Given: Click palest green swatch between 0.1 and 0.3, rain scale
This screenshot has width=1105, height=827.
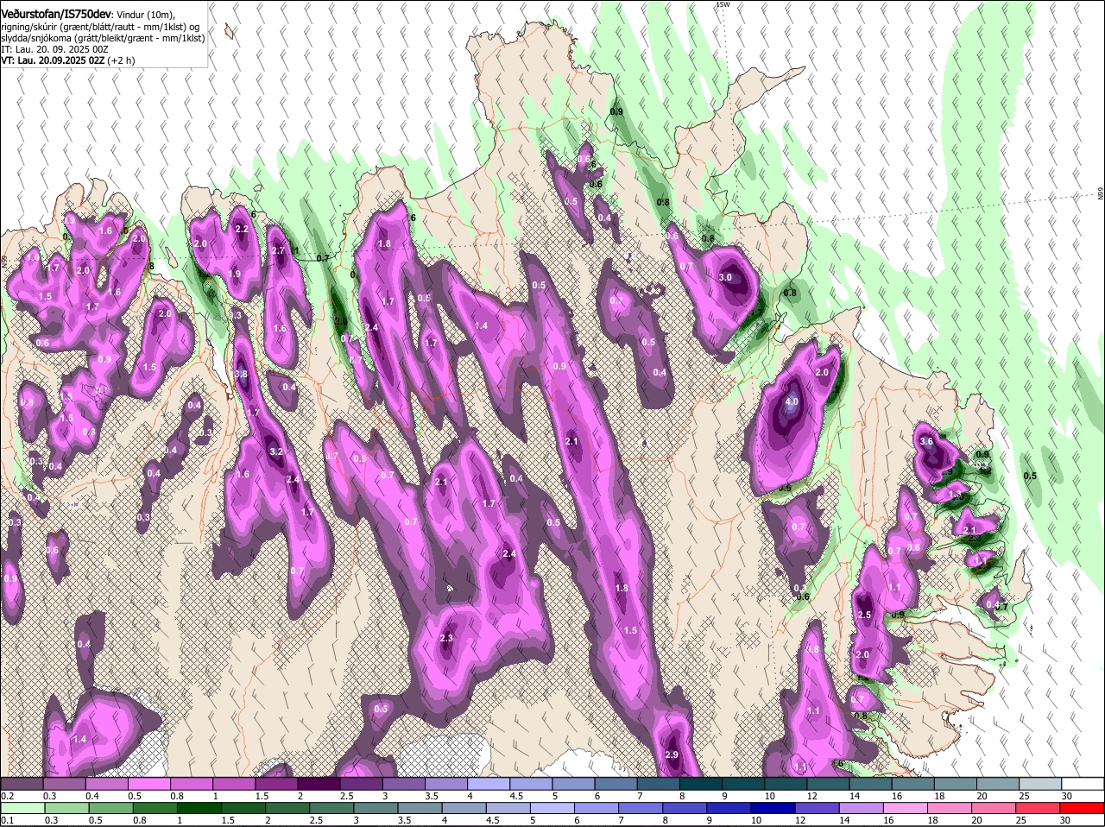Looking at the screenshot, I should [22, 807].
